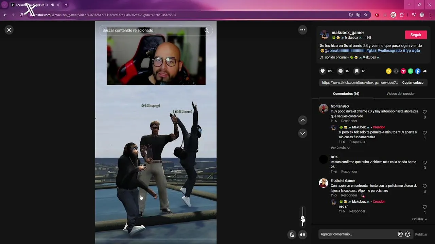Like Fredisin Gamer's comment
The image size is (435, 244).
(424, 186)
